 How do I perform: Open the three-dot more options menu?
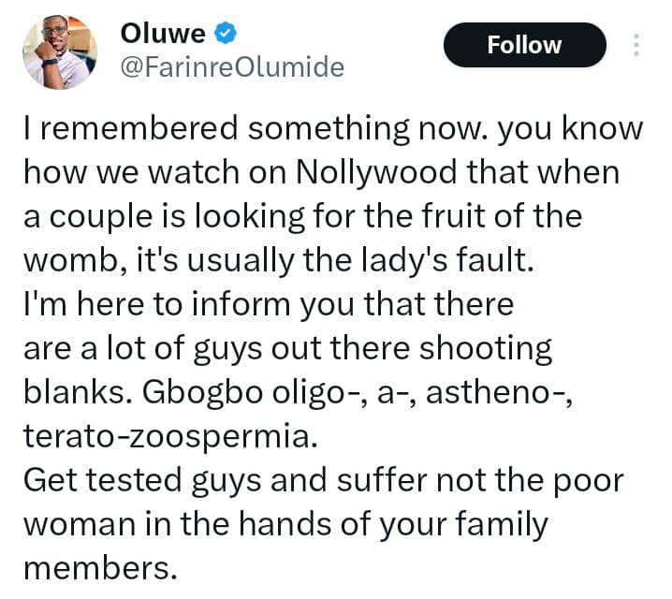pyautogui.click(x=636, y=45)
